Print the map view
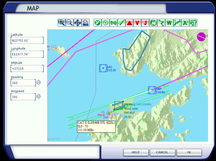Viewport: 216px width, 161px height. click(x=86, y=23)
